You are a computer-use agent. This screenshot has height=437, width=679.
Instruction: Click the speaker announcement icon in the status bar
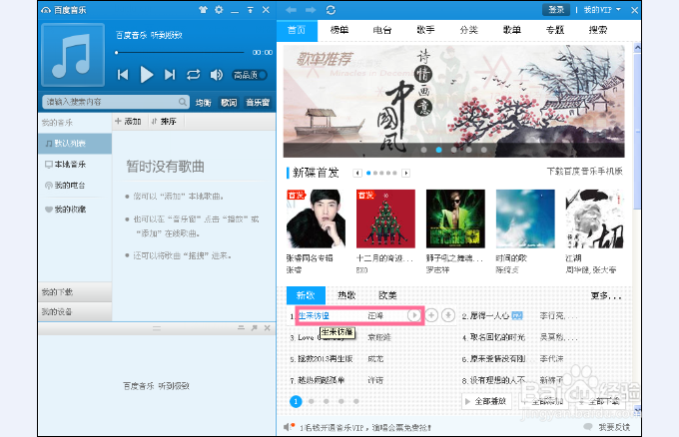(x=289, y=427)
